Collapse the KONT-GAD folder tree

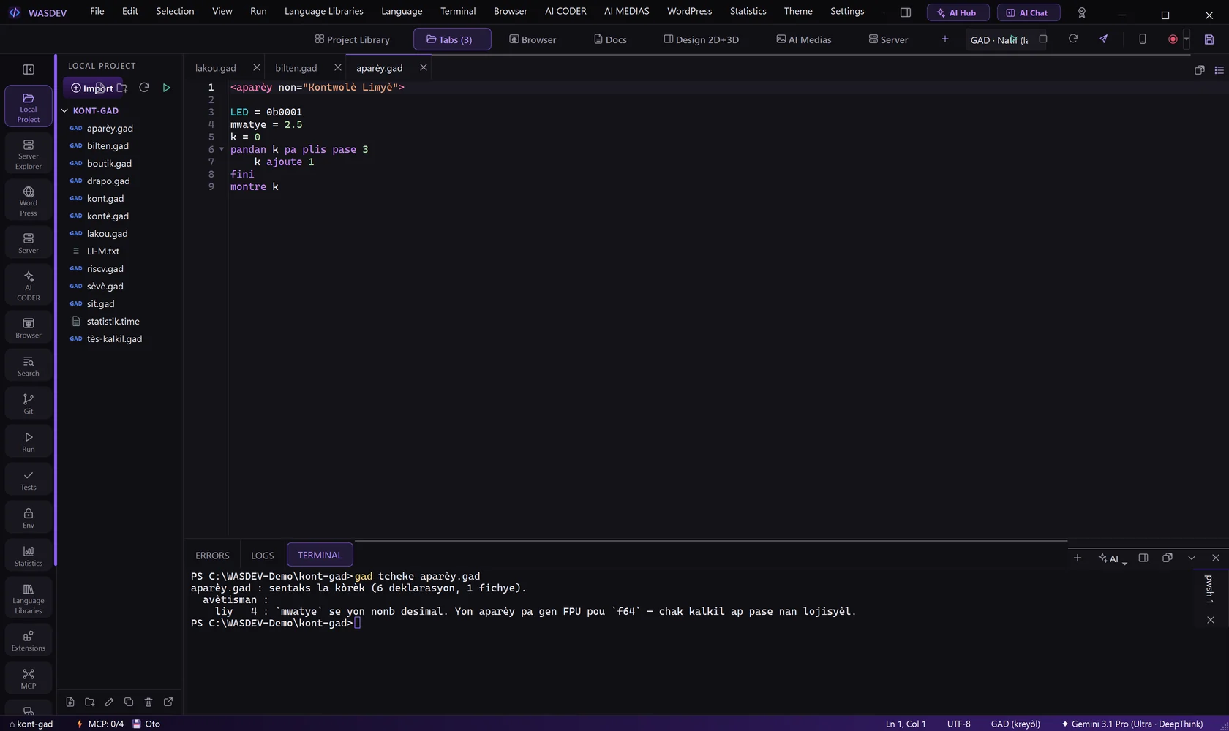click(x=64, y=110)
